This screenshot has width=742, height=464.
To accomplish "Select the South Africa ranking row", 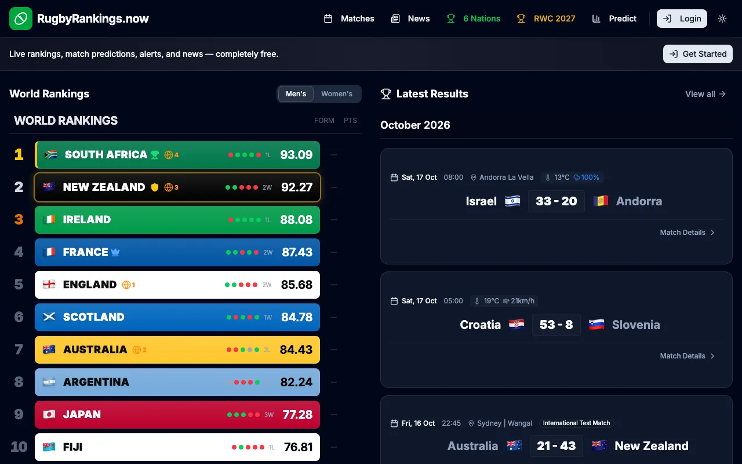I will point(177,155).
